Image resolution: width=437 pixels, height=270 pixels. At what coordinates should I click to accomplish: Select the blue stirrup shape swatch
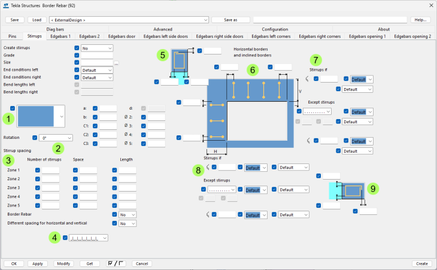pyautogui.click(x=37, y=116)
